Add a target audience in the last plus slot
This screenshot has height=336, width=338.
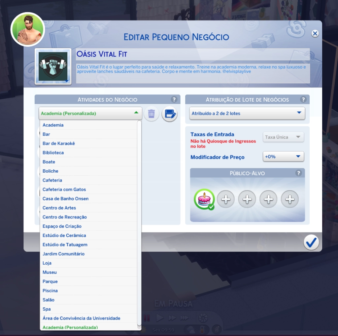tap(289, 199)
